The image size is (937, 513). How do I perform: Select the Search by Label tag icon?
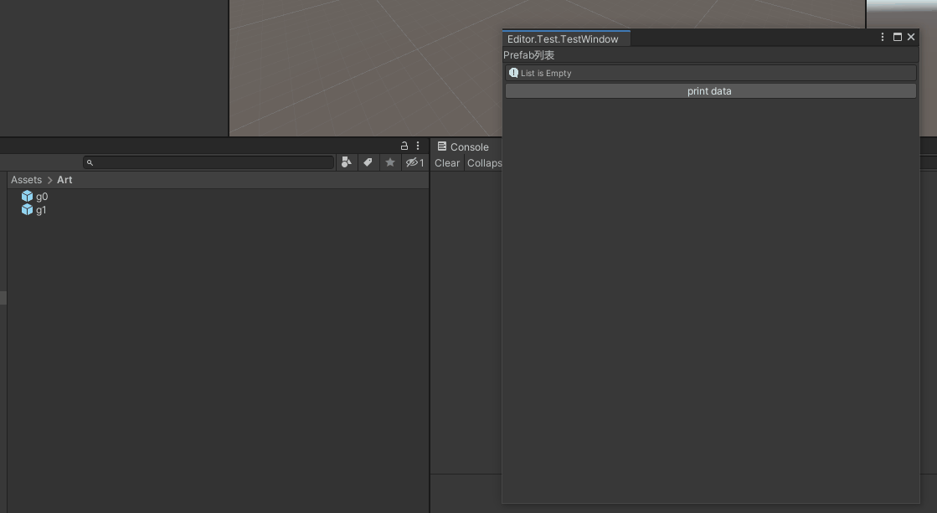tap(368, 162)
